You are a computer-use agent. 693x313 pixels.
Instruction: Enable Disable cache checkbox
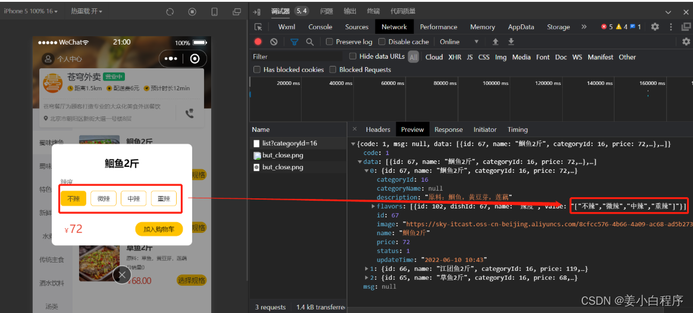click(381, 42)
